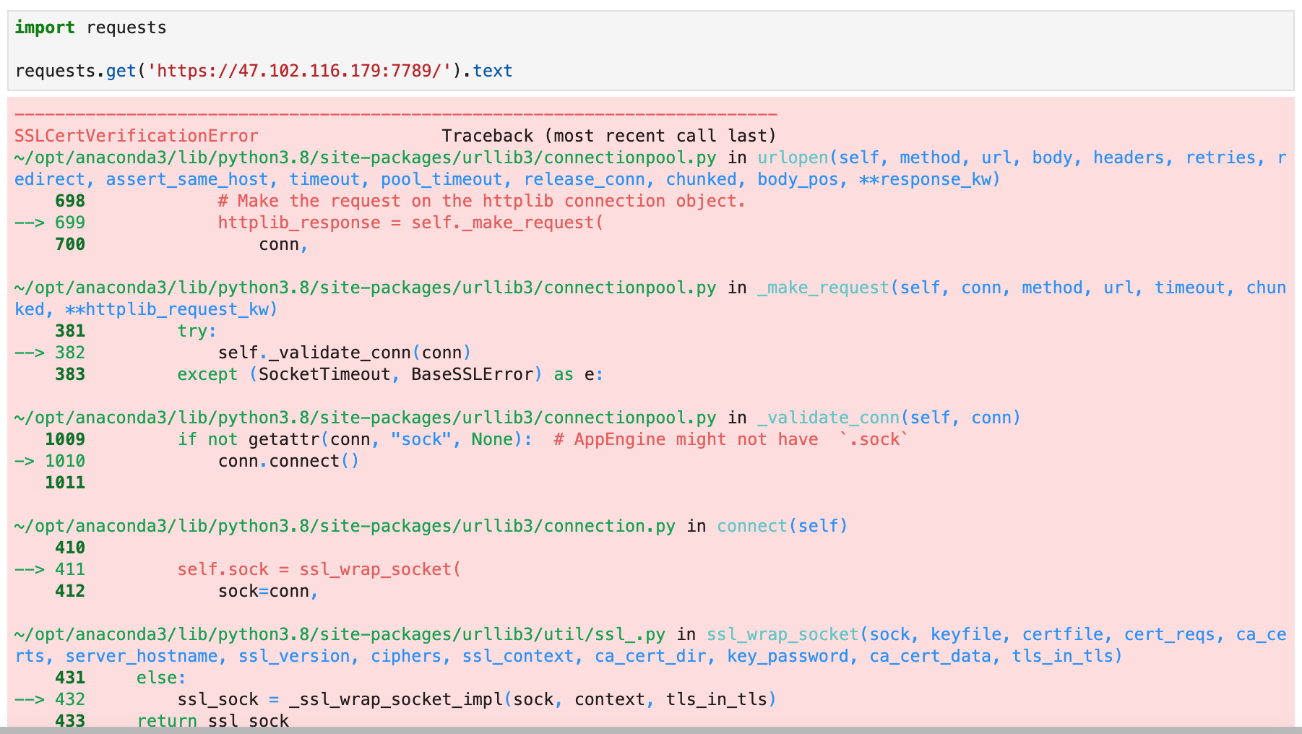Click the 'else:' line numbered 431
The image size is (1302, 734).
coord(162,678)
